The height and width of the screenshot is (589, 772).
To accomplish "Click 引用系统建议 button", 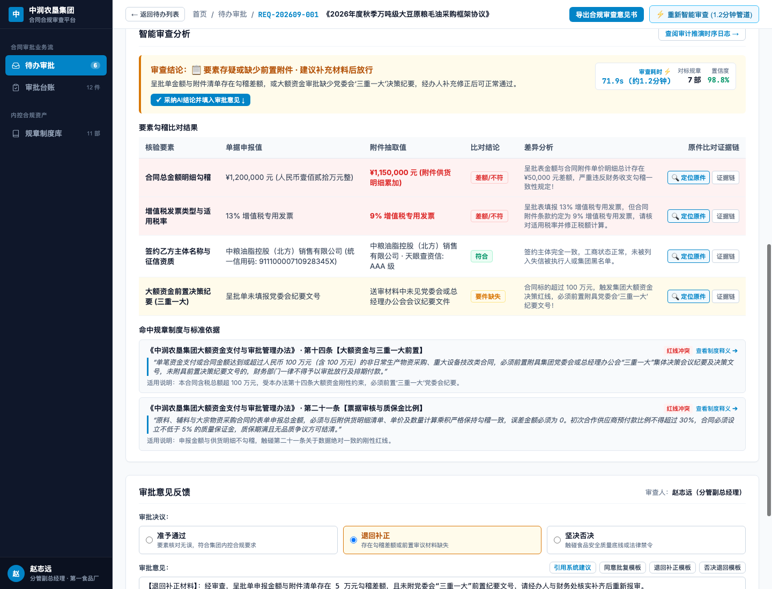I will [573, 568].
